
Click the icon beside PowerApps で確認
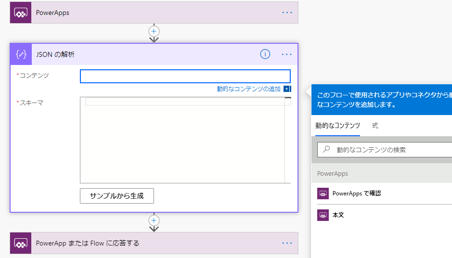(x=323, y=193)
